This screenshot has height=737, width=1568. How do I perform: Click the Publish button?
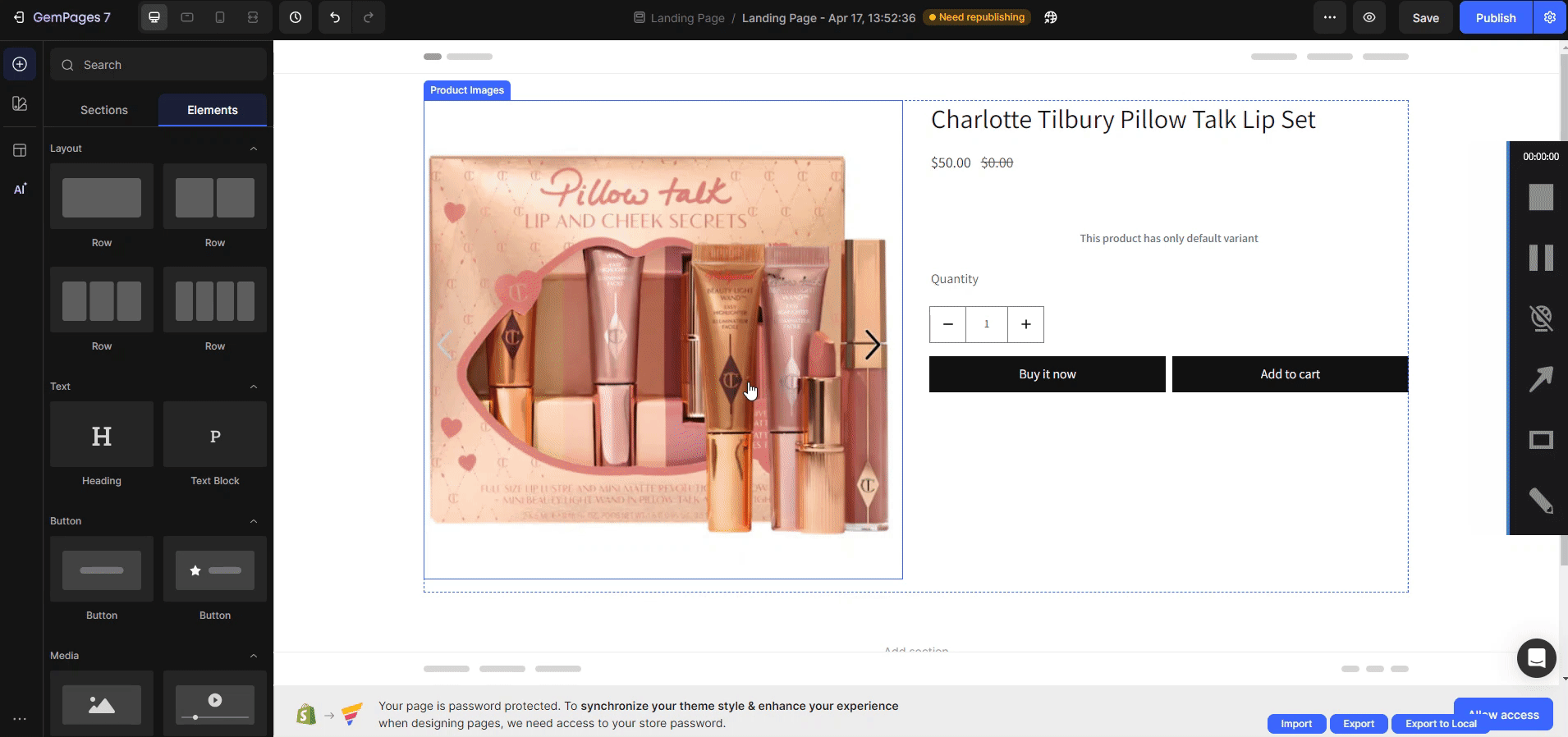(x=1496, y=17)
